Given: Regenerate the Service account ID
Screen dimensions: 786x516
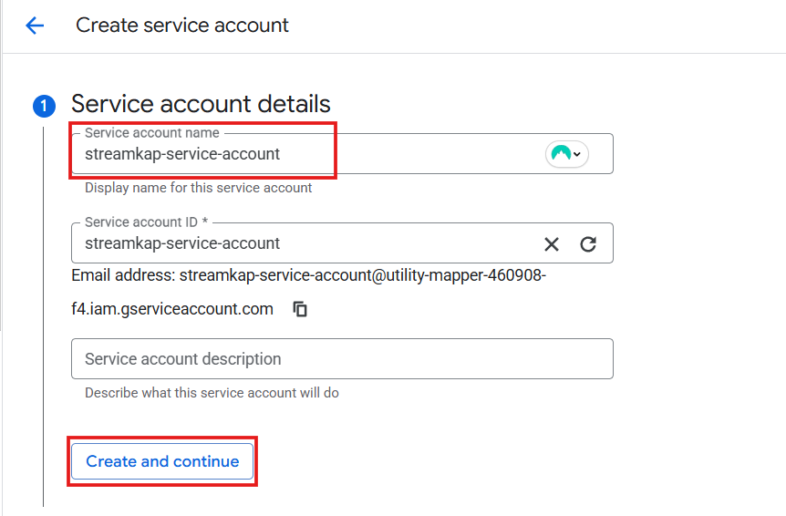Looking at the screenshot, I should click(588, 244).
